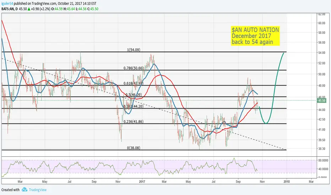
Task: Click the 0.618(47.97) Fibonacci label
Action: [134, 83]
